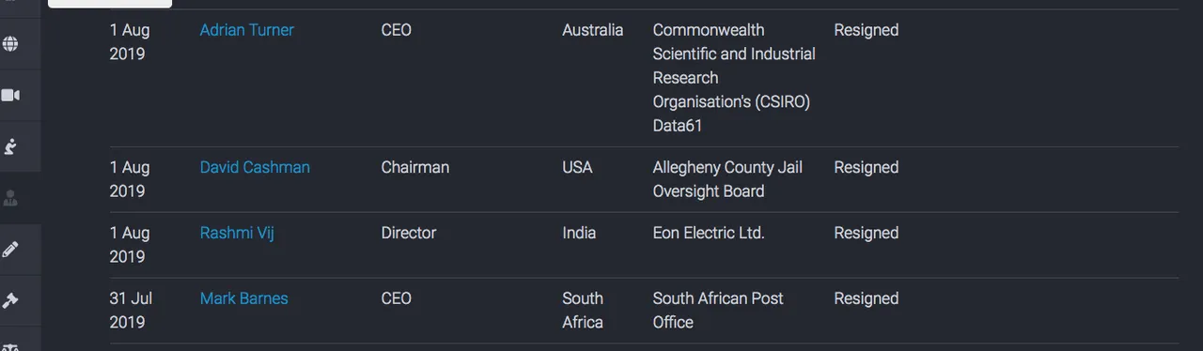Image resolution: width=1203 pixels, height=351 pixels.
Task: Open the gavel sidebar icon
Action: [x=10, y=300]
